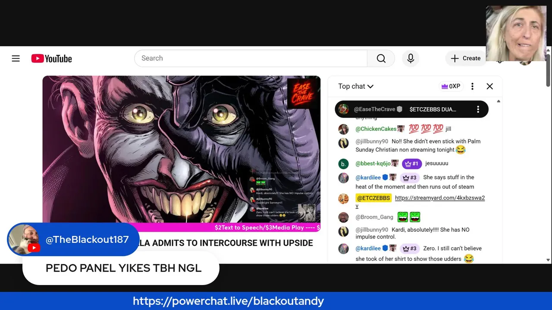
Task: Click the green frog emotes in Broom_Gang message
Action: [409, 217]
